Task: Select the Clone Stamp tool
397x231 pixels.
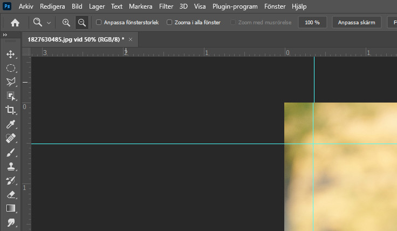Action: point(11,166)
